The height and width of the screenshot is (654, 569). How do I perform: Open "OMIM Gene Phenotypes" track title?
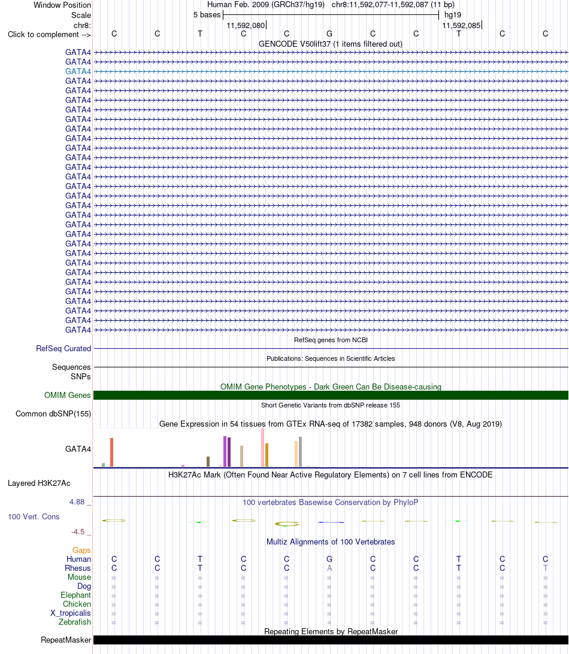click(x=331, y=387)
